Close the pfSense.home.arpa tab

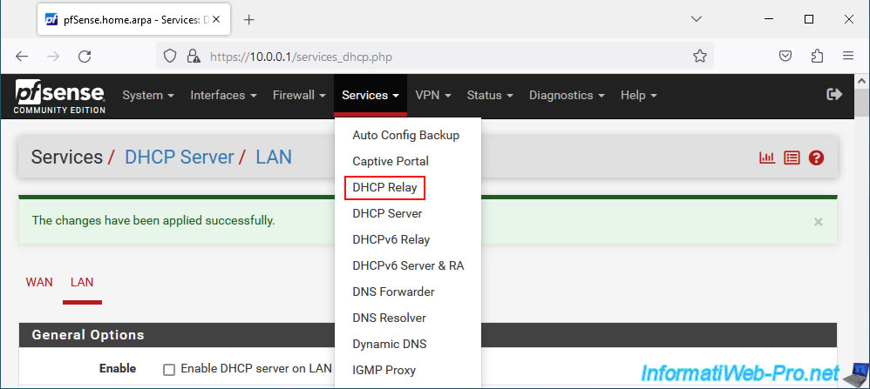pos(216,19)
